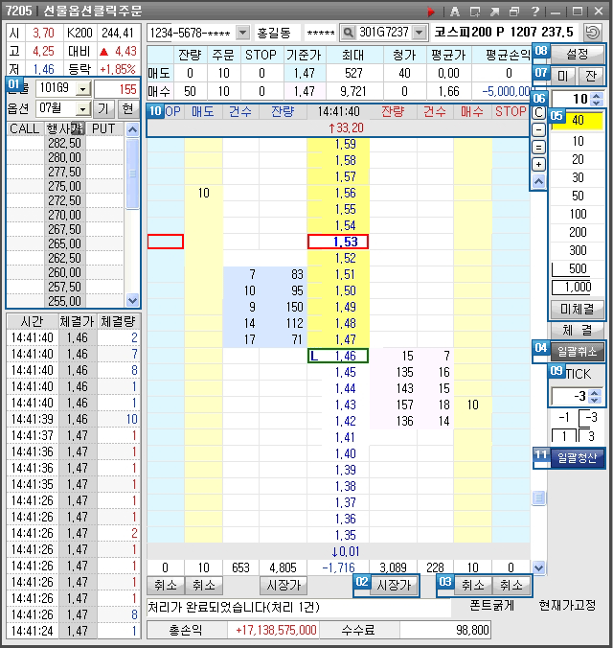
Task: Toggle 현재가고정 current price lock
Action: [567, 605]
